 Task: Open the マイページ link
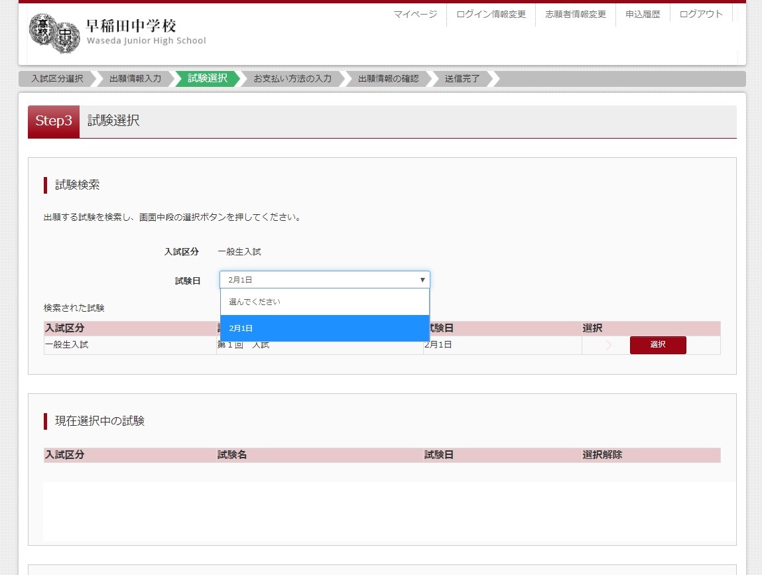pyautogui.click(x=415, y=14)
